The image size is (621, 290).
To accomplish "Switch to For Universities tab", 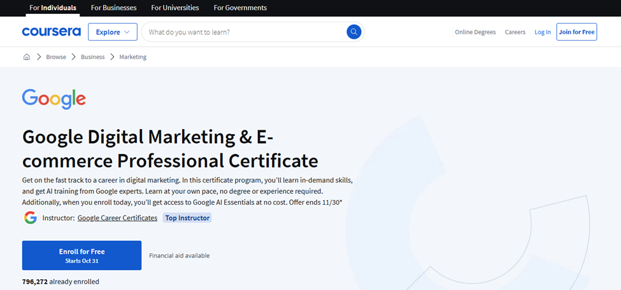I will point(175,8).
